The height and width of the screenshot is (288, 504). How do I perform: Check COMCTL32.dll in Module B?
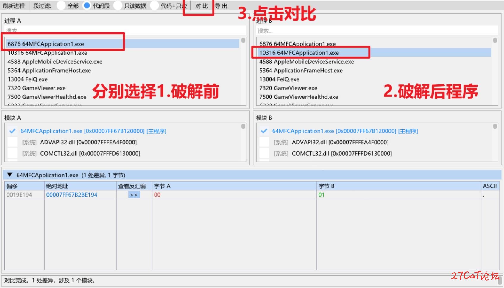(x=264, y=154)
